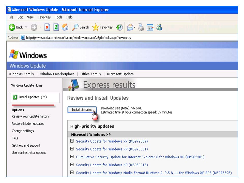Image resolution: width=244 pixels, height=183 pixels.
Task: Go to Office Family link
Action: coord(91,74)
